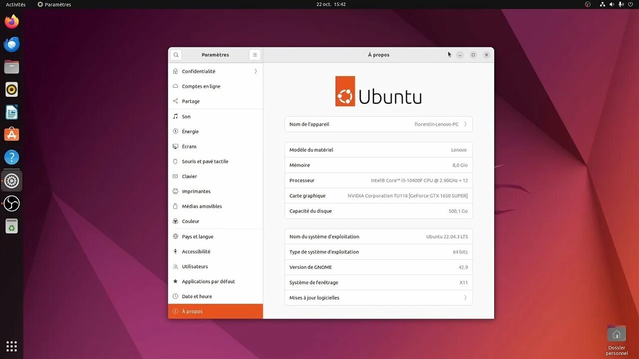Image resolution: width=639 pixels, height=359 pixels.
Task: Click Nom du système d'exploitation row
Action: [x=378, y=237]
